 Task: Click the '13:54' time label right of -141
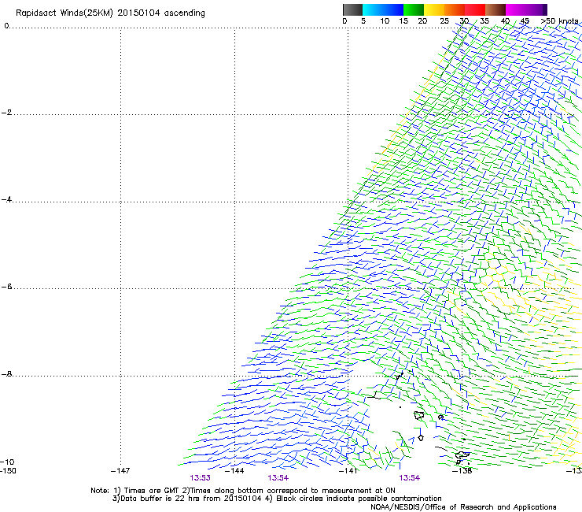pos(410,478)
